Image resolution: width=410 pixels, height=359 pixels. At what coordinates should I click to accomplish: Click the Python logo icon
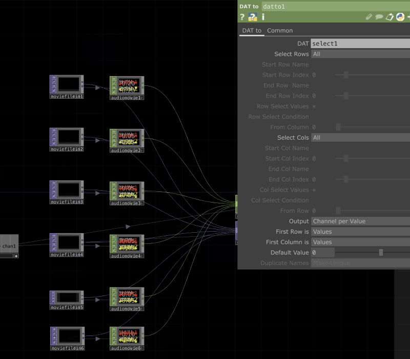coord(400,17)
